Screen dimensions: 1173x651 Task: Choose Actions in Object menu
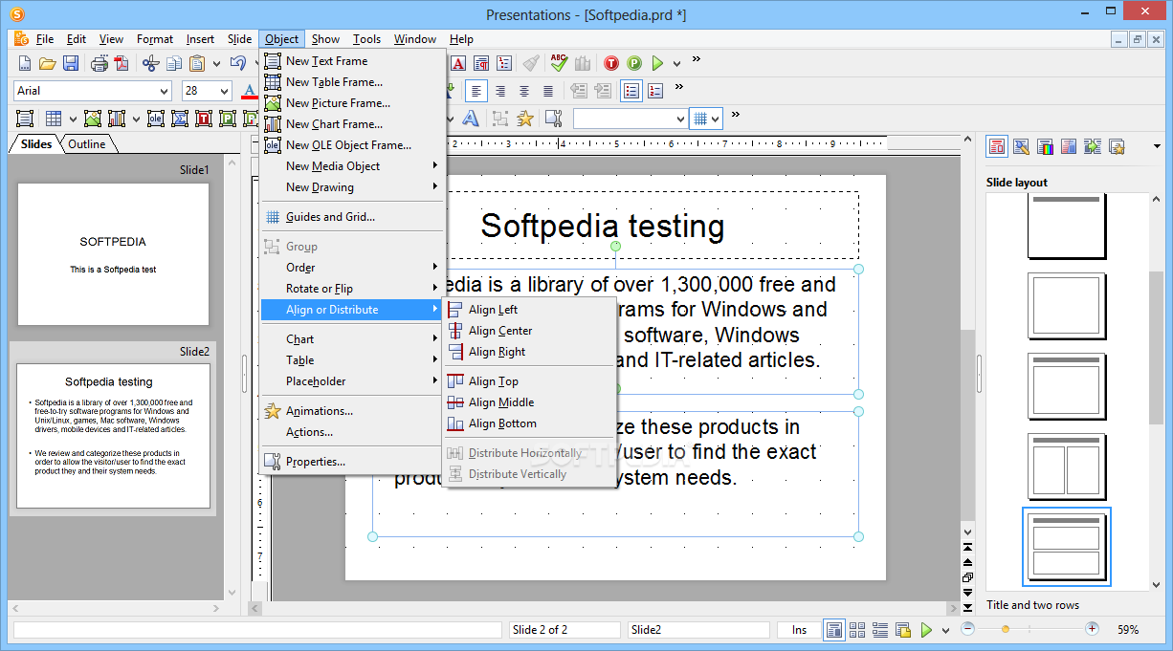click(353, 432)
